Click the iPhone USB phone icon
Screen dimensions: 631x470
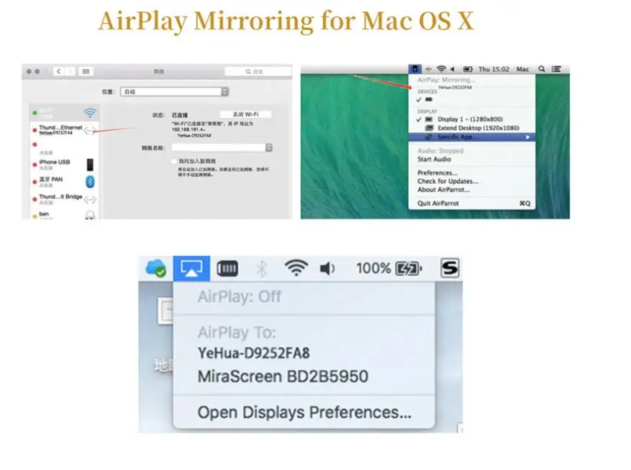pyautogui.click(x=90, y=165)
